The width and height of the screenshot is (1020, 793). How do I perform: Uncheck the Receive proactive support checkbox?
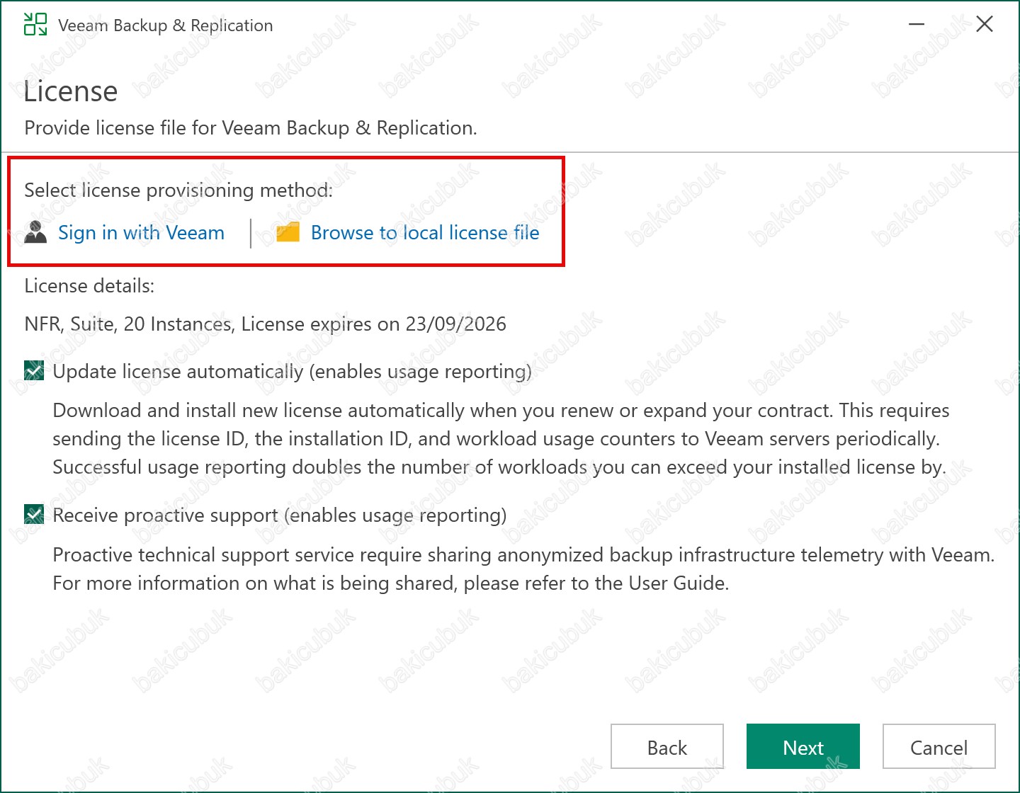[x=34, y=515]
